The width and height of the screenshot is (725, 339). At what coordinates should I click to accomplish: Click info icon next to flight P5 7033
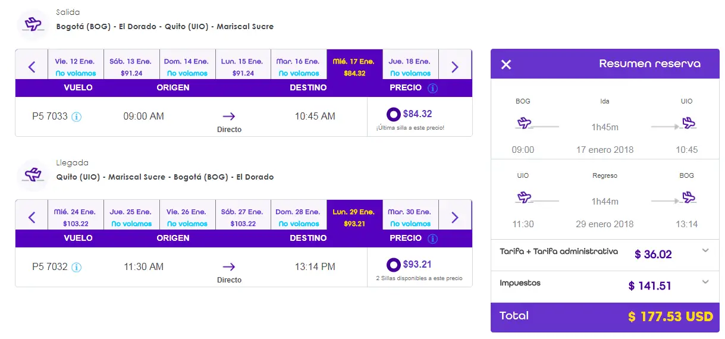(76, 117)
